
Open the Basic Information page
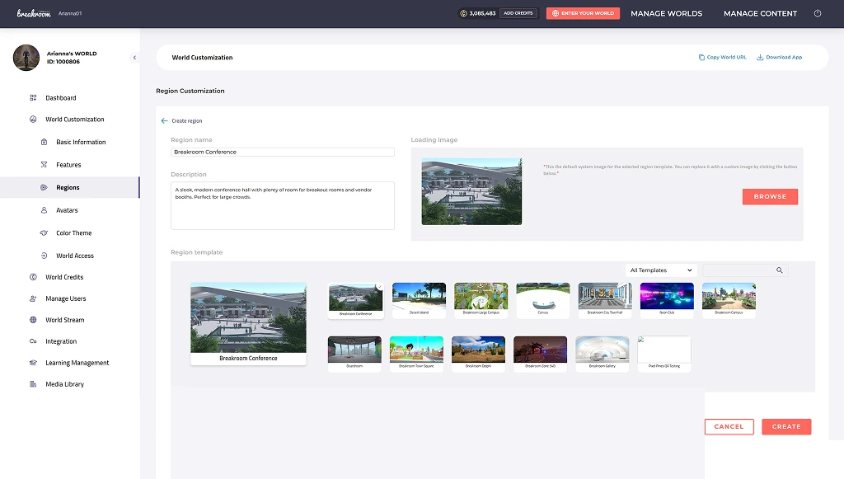click(x=81, y=142)
